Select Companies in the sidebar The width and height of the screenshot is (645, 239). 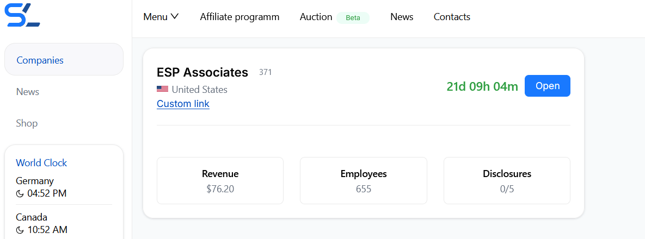pyautogui.click(x=64, y=60)
